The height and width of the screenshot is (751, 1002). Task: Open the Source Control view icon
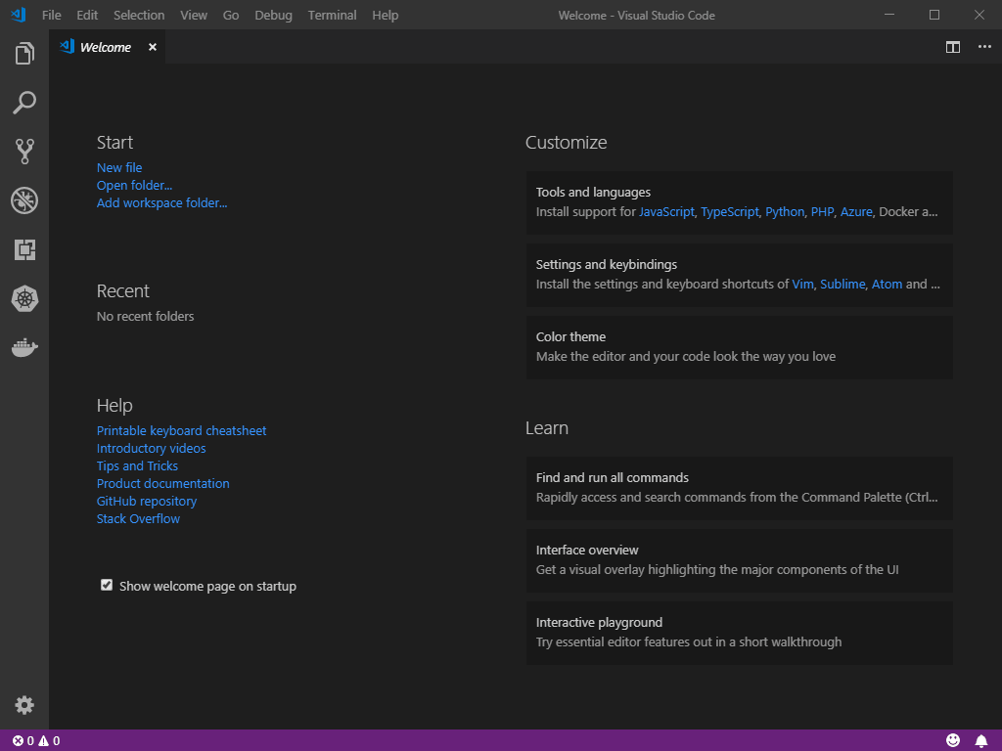24,152
